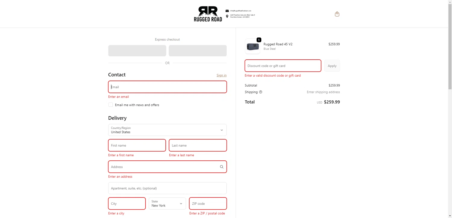Viewport: 452px width, 218px height.
Task: Click the Express checkout label
Action: click(x=167, y=39)
